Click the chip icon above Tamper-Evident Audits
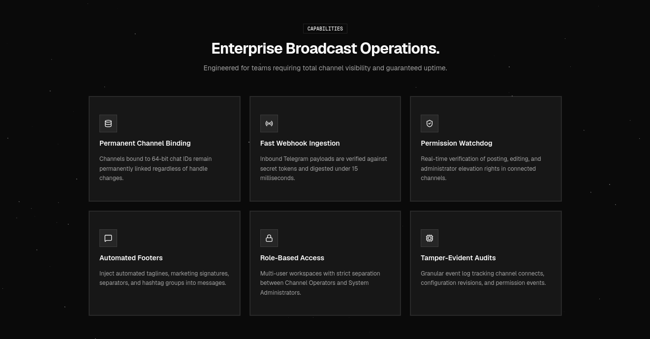Image resolution: width=650 pixels, height=339 pixels. 430,238
